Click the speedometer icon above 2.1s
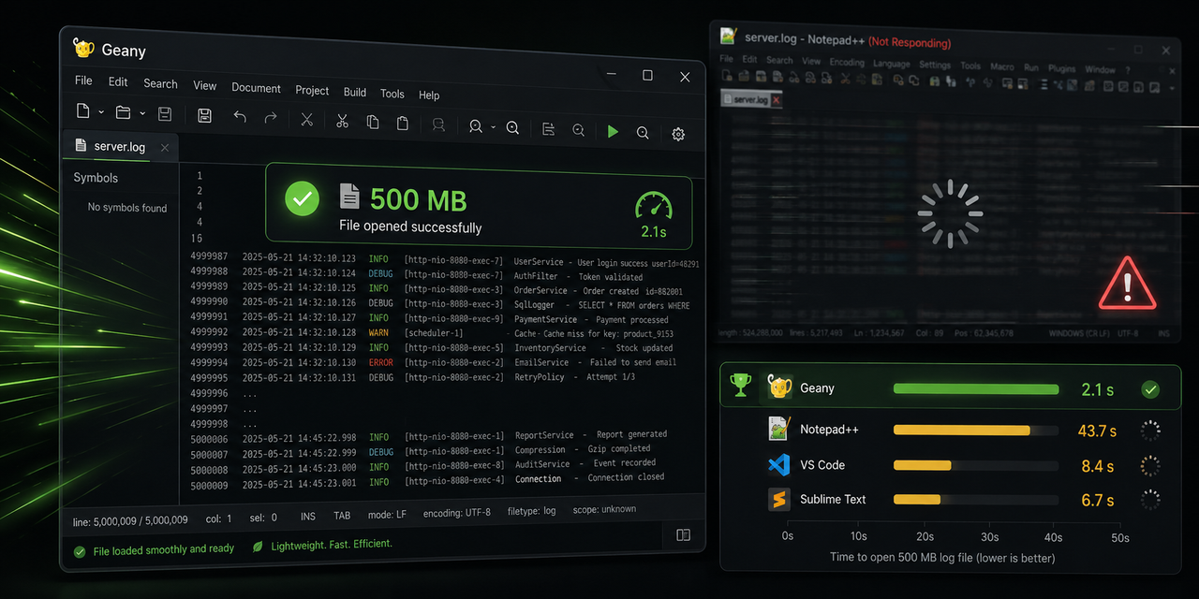The width and height of the screenshot is (1199, 599). click(x=653, y=208)
